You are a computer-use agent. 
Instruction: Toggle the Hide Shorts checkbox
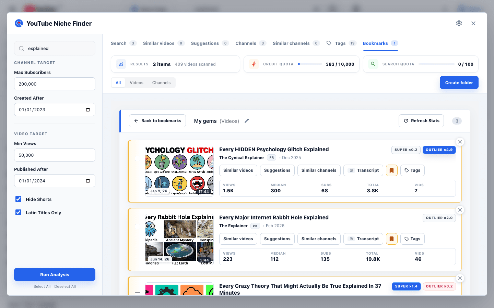tap(19, 199)
